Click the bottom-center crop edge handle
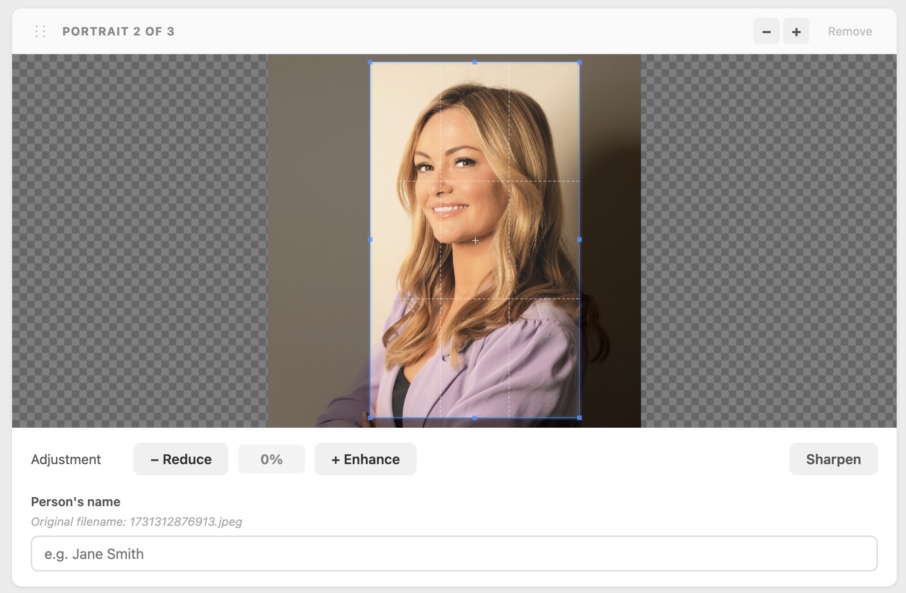This screenshot has height=593, width=906. [474, 418]
